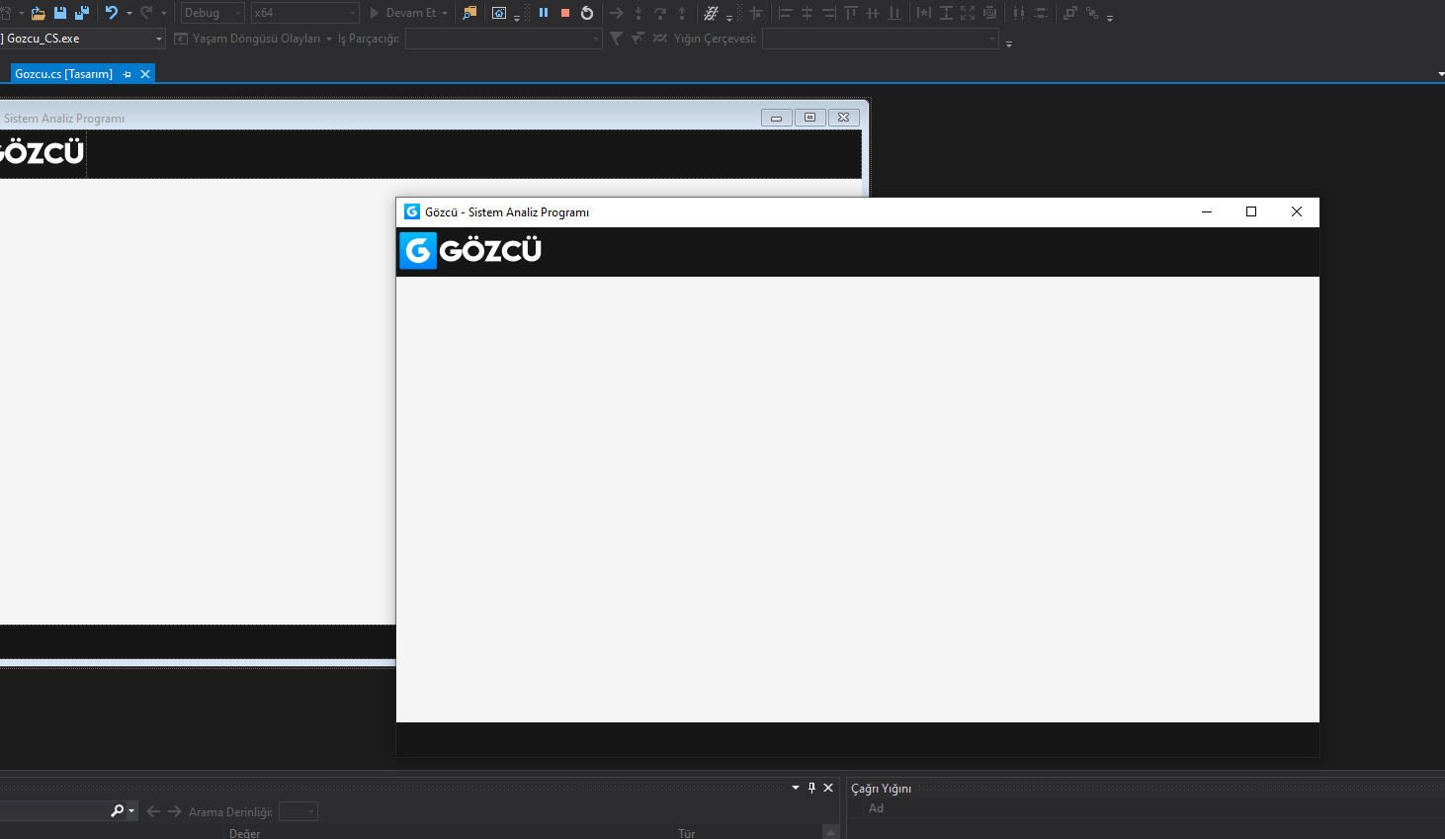This screenshot has height=839, width=1445.
Task: Toggle auto-hide pin on watch panel
Action: (x=811, y=788)
